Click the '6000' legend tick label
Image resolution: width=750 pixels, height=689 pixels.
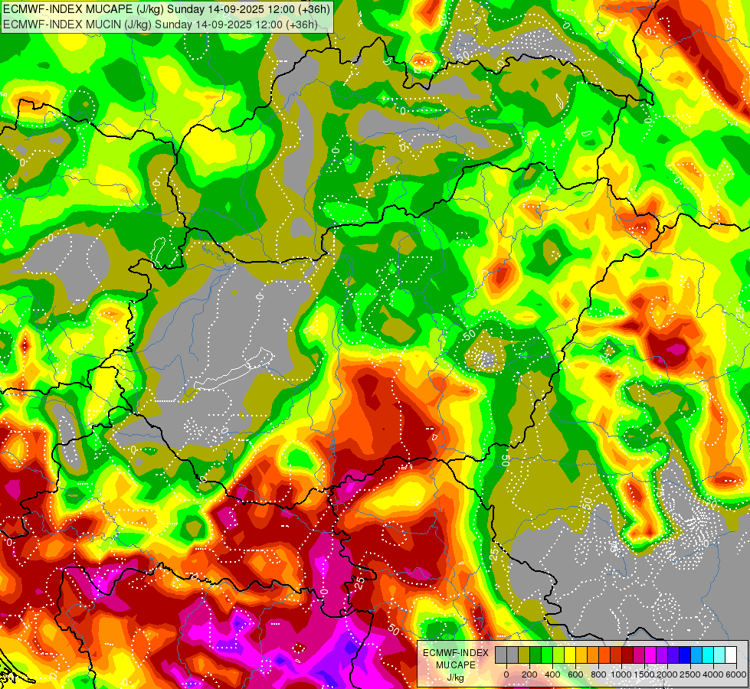(736, 674)
